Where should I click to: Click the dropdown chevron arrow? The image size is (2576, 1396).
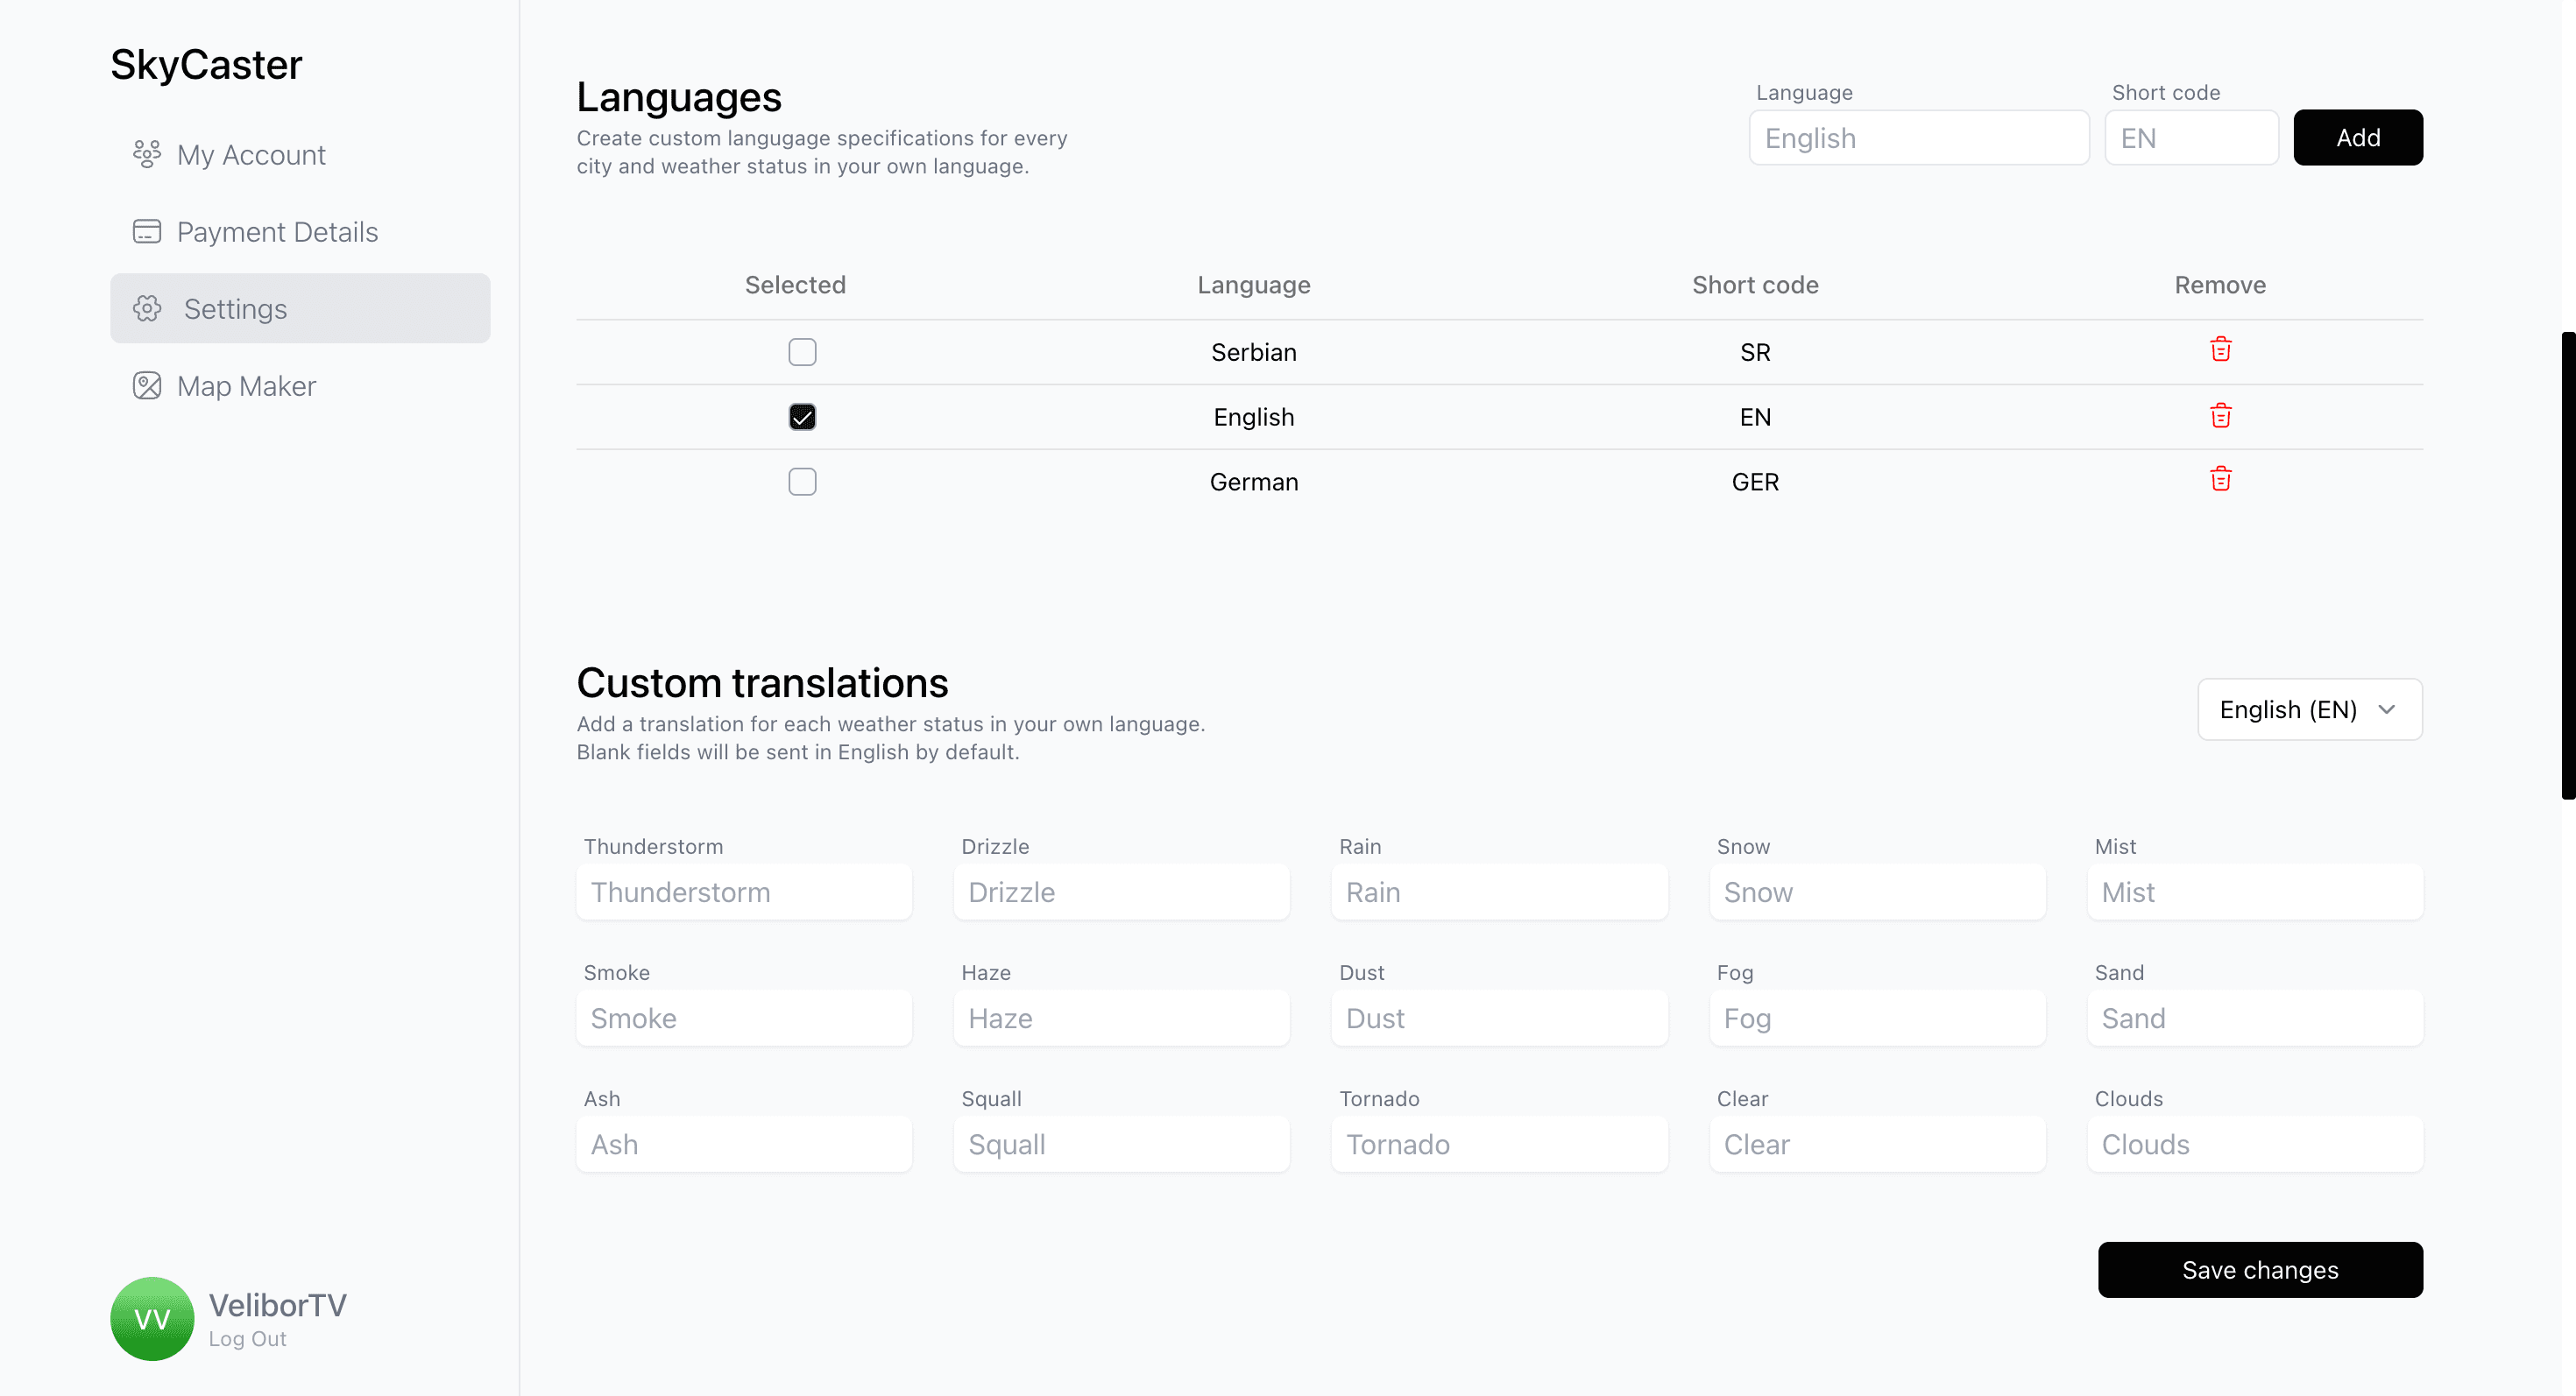pyautogui.click(x=2387, y=709)
